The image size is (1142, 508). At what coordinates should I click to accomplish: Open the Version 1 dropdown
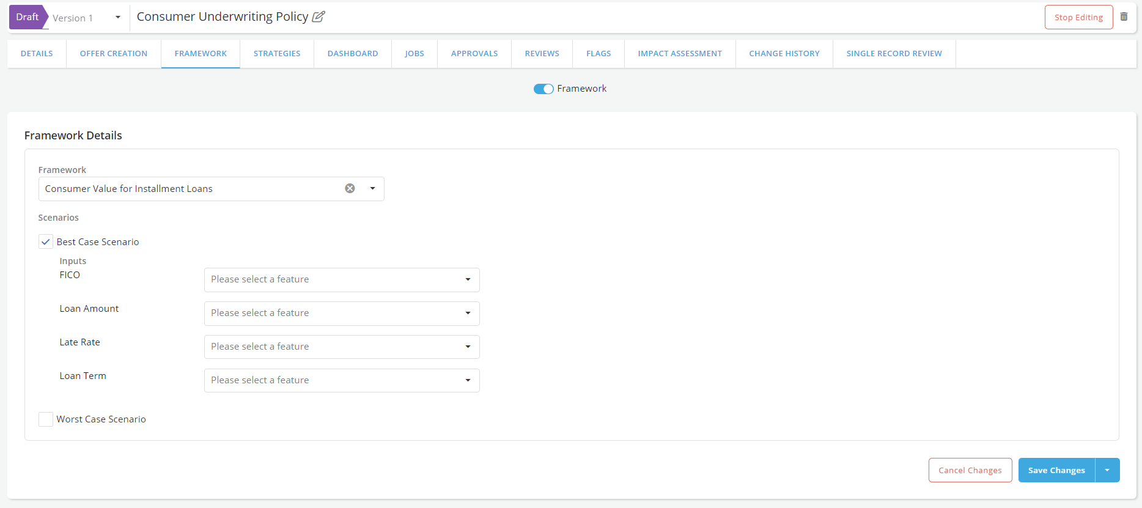(x=117, y=18)
